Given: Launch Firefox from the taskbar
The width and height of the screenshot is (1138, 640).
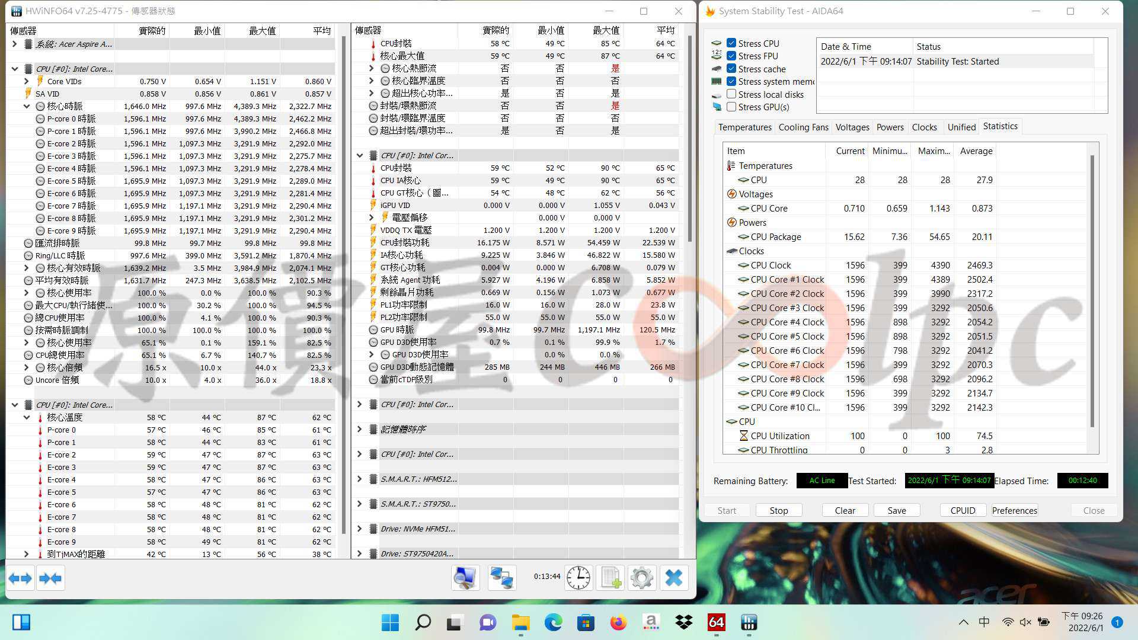Looking at the screenshot, I should 618,622.
